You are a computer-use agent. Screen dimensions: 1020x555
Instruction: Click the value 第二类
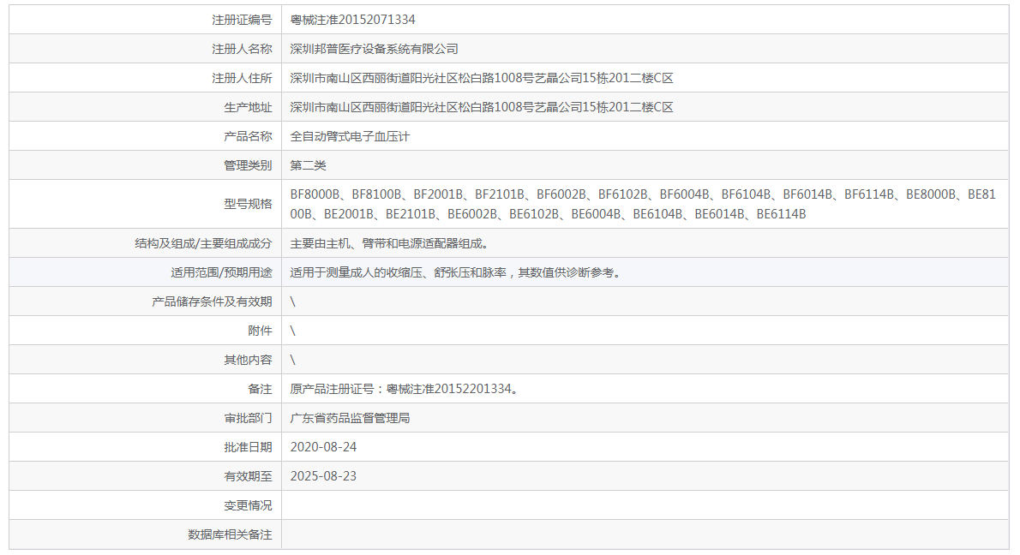click(x=309, y=165)
